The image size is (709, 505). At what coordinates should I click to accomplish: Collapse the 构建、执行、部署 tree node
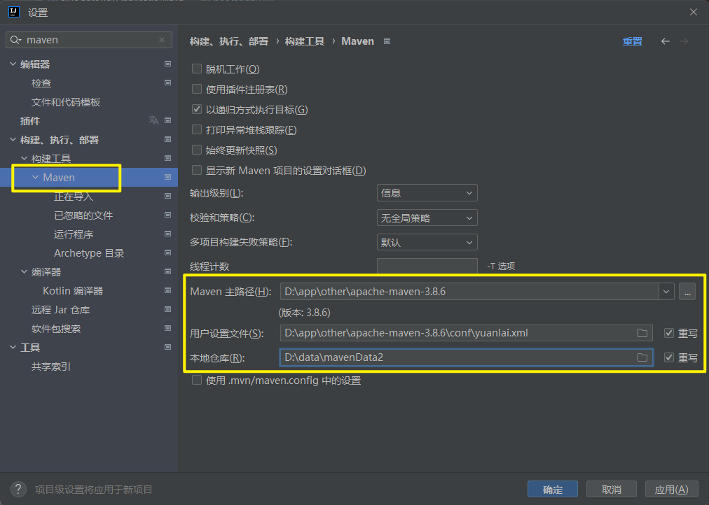[13, 140]
